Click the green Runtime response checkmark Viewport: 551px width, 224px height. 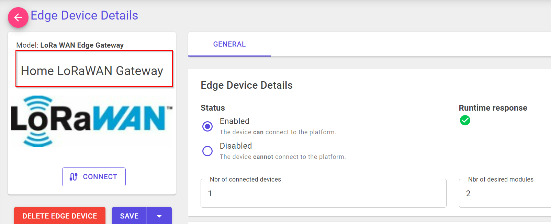tap(465, 121)
